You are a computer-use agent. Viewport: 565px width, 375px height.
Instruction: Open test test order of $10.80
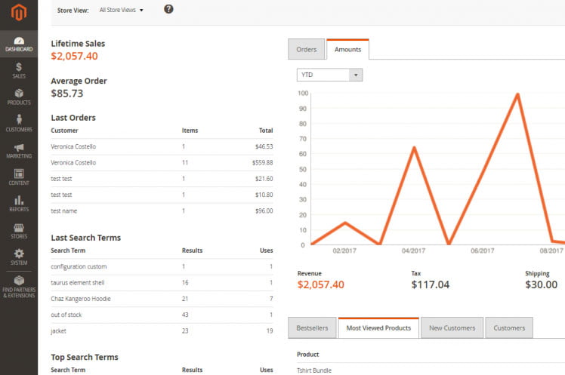(162, 195)
